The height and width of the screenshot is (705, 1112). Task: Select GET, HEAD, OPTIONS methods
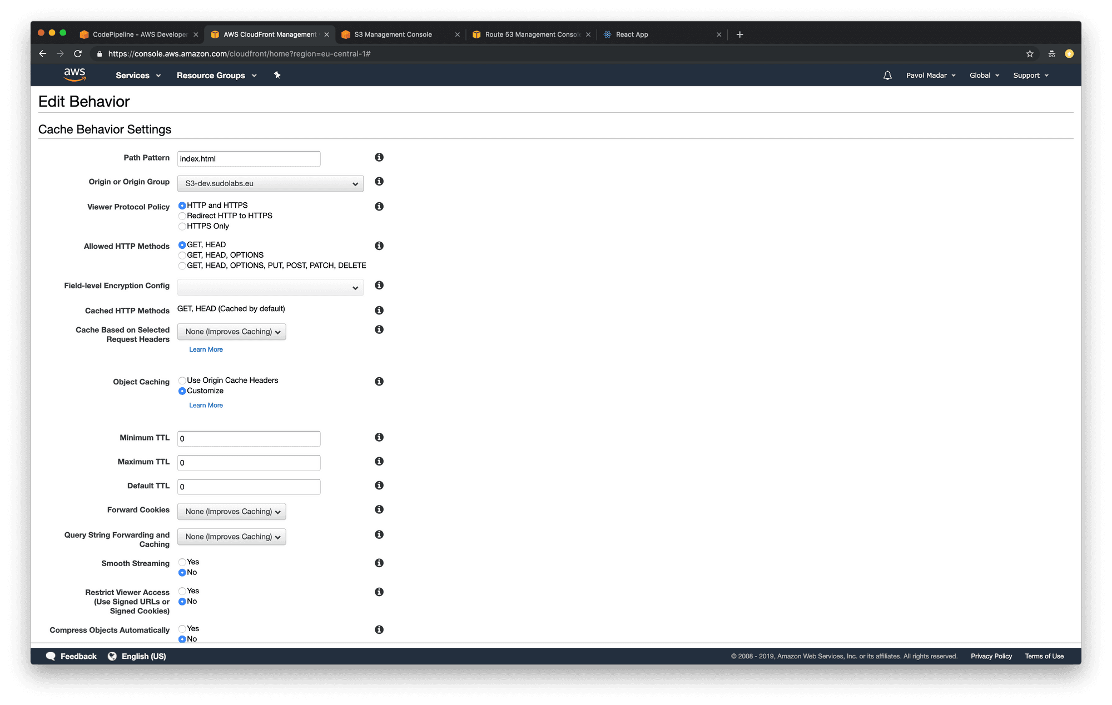tap(182, 256)
